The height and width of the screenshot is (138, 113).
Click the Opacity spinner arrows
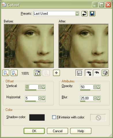coord(95,87)
